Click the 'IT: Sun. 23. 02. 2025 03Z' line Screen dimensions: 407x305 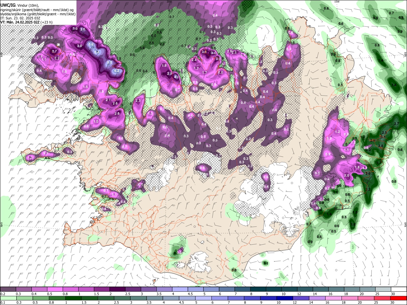[20, 18]
